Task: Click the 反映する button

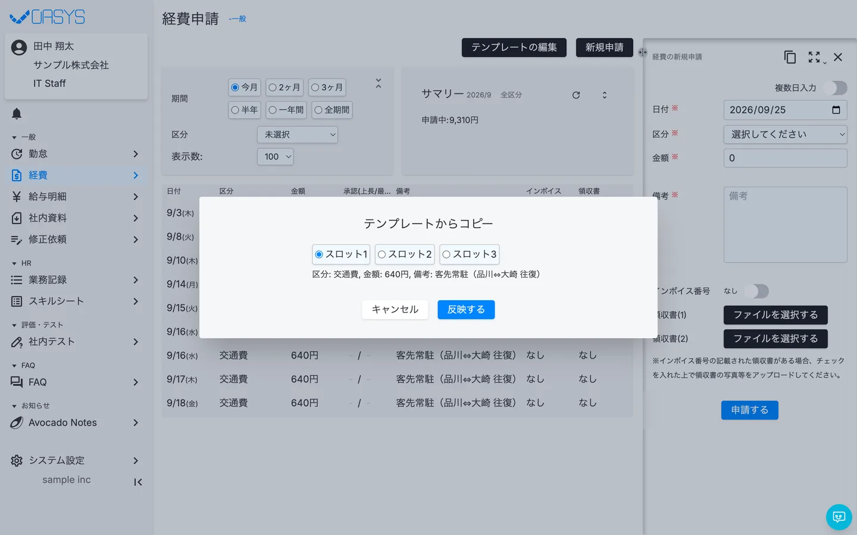Action: tap(466, 310)
